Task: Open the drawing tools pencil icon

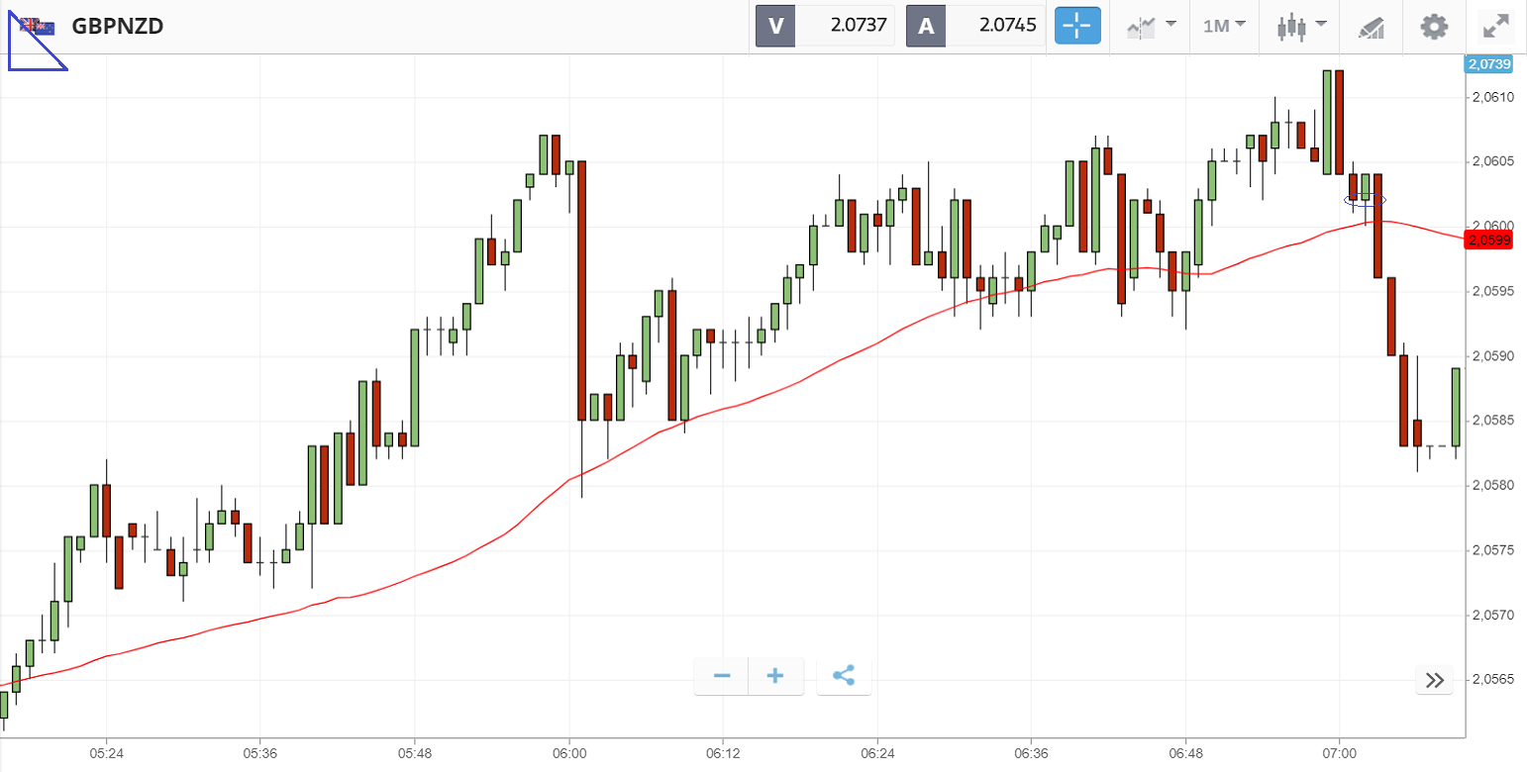Action: coord(1372,27)
